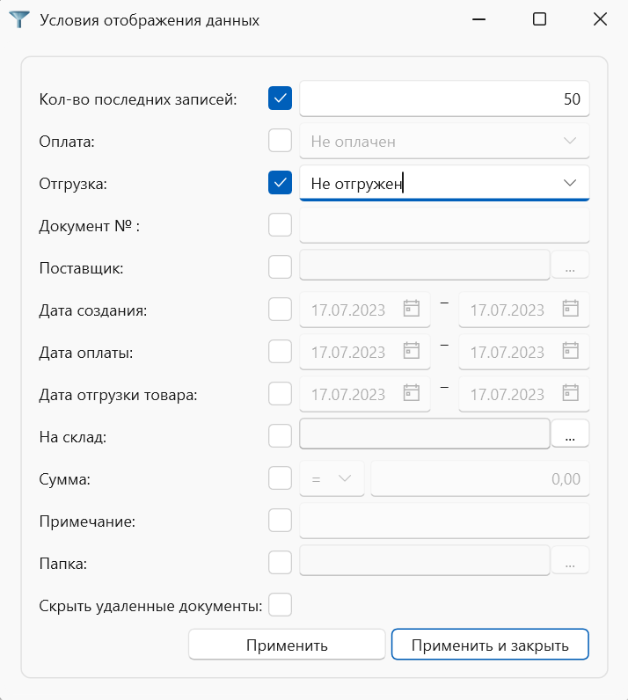Focus the Кол-во последних записей field with 50
Viewport: 628px width, 700px height.
click(444, 98)
